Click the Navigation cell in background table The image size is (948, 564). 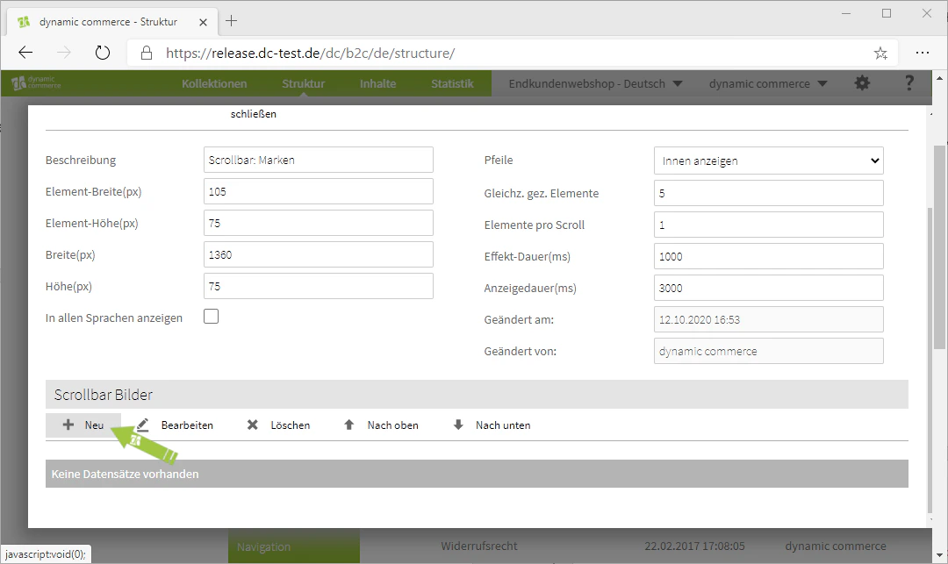pos(294,546)
